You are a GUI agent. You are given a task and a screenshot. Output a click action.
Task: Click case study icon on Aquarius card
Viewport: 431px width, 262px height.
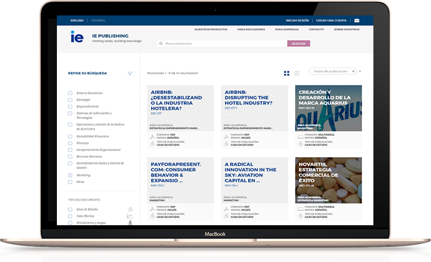tap(300, 143)
